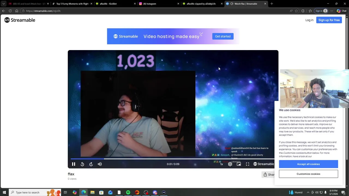The height and width of the screenshot is (196, 349).
Task: Close the Instagram tab
Action: [x=178, y=4]
